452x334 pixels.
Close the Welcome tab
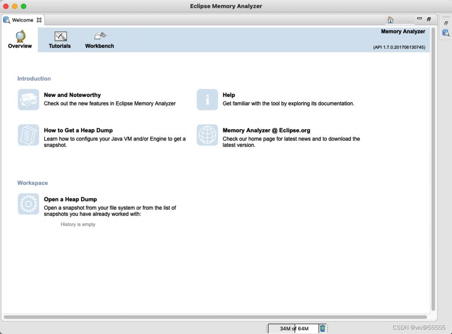[39, 20]
